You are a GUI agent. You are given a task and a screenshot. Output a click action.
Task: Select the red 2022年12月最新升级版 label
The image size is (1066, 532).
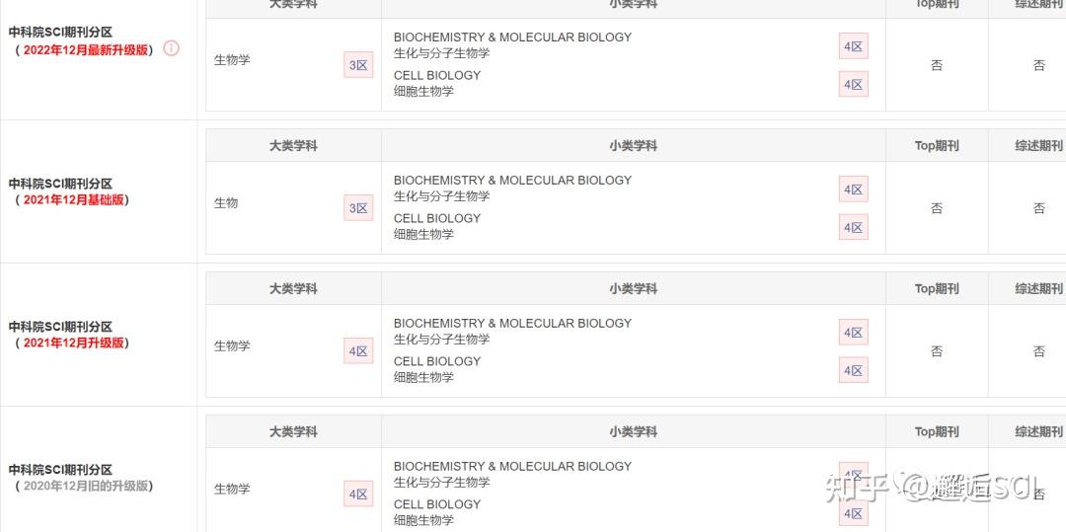86,49
